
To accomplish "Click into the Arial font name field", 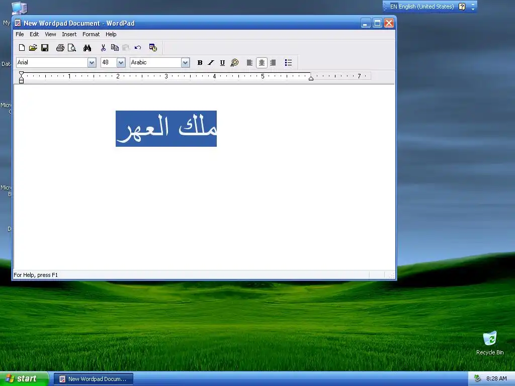I will pyautogui.click(x=52, y=63).
